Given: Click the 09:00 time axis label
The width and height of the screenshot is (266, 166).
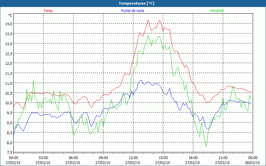Looking at the screenshot, I should click(103, 158).
